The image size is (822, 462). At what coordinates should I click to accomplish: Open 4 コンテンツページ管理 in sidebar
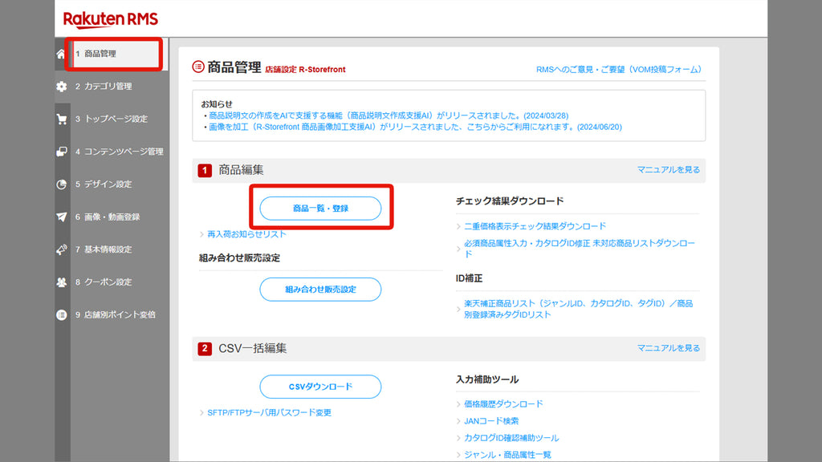point(120,152)
